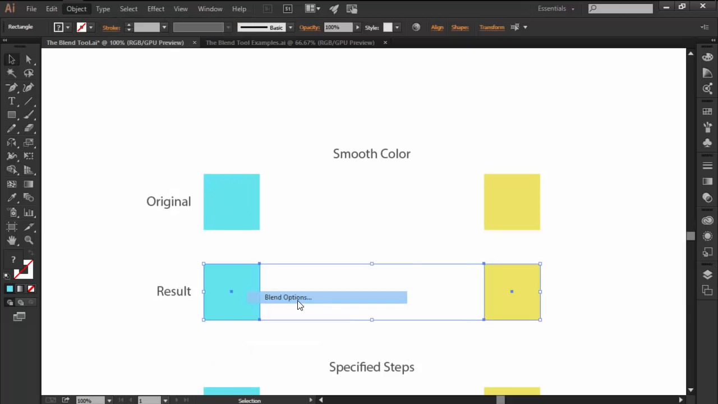Select the Zoom tool
Image resolution: width=718 pixels, height=404 pixels.
pos(29,240)
